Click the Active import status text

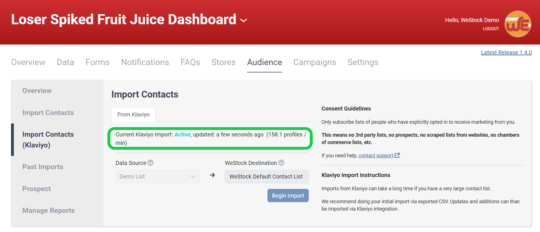tap(182, 134)
